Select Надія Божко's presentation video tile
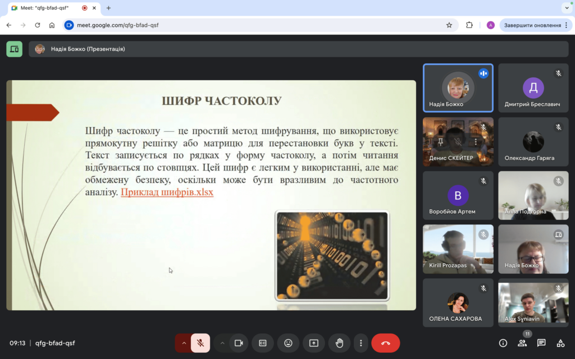The image size is (575, 359). point(533,249)
